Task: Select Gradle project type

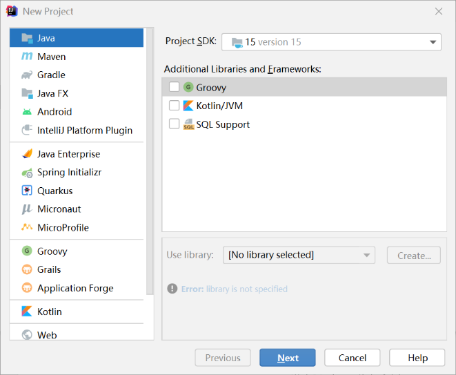Action: point(77,75)
